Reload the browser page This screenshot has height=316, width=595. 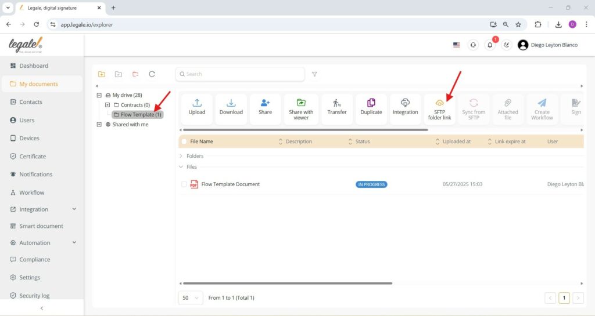tap(36, 24)
